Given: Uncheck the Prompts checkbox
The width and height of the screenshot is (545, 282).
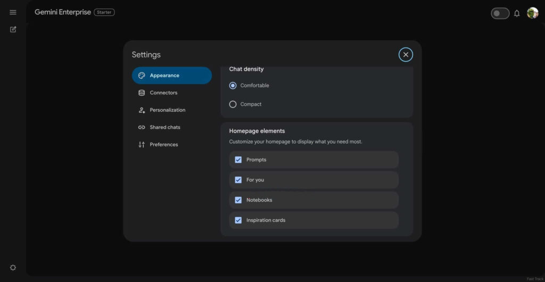Looking at the screenshot, I should (x=238, y=160).
